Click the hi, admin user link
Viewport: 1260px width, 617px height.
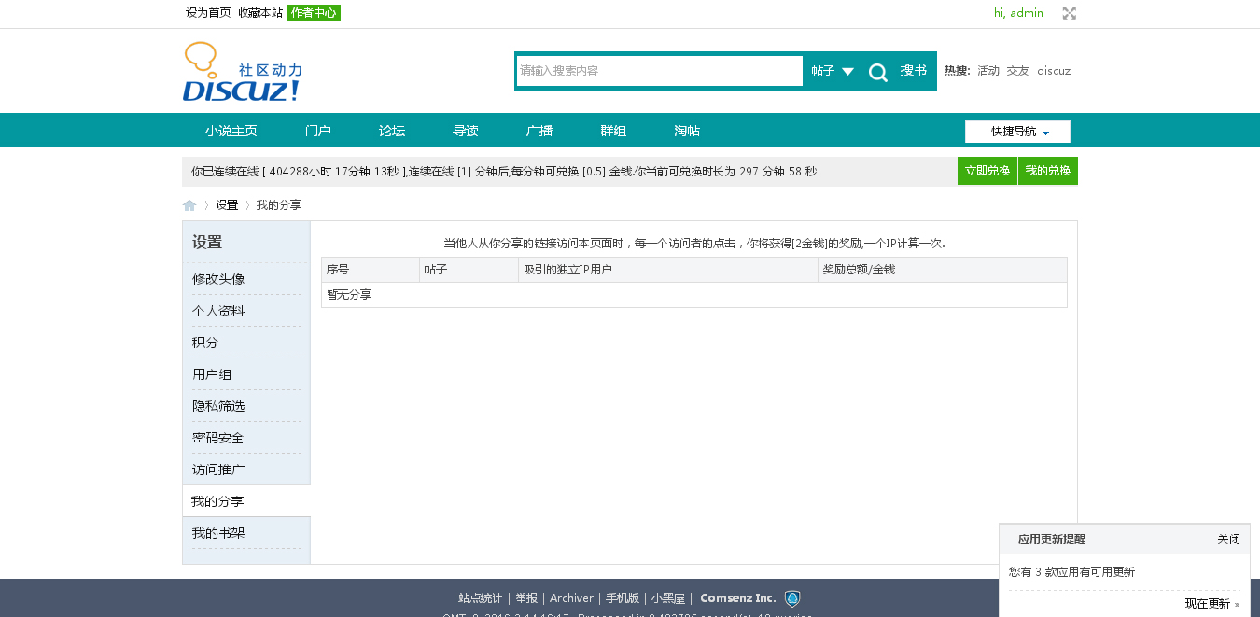(1018, 13)
